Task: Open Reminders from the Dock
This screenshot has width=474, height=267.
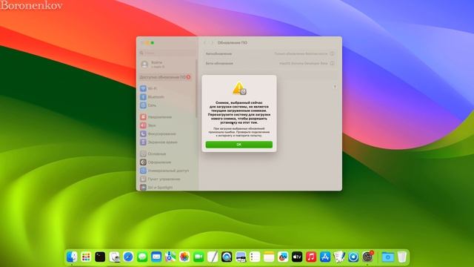Action: pyautogui.click(x=255, y=257)
